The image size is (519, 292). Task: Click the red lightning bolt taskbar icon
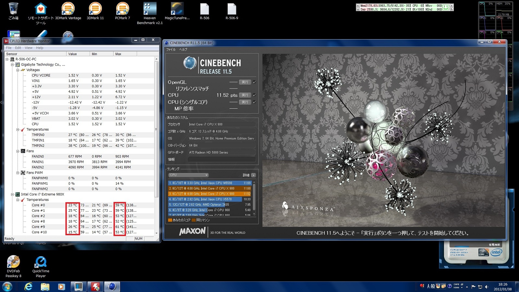[x=95, y=287]
